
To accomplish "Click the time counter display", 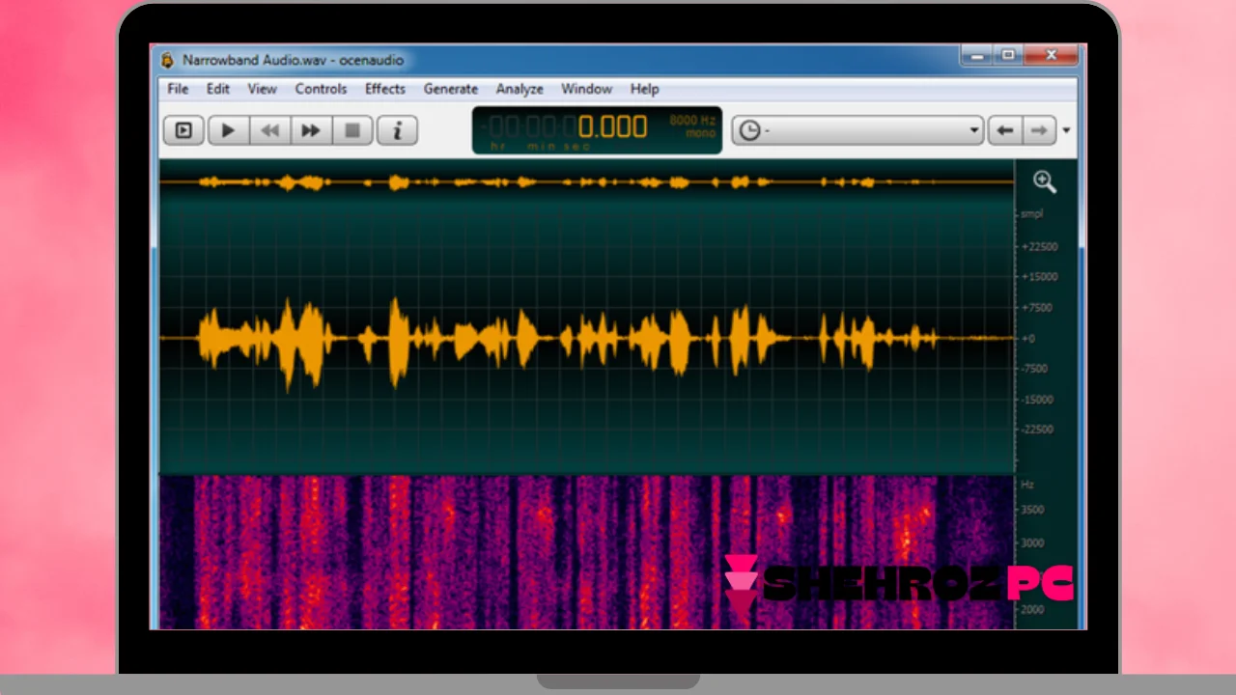I will [597, 130].
